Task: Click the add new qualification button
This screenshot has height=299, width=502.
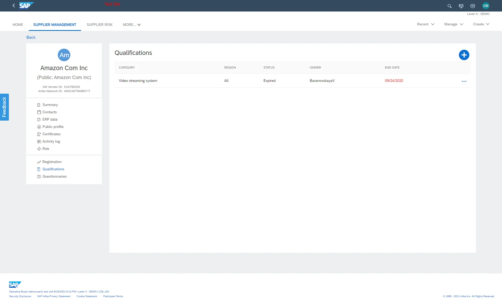Action: click(464, 55)
